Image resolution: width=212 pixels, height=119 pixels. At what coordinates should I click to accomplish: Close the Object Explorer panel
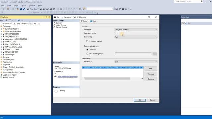pyautogui.click(x=49, y=17)
